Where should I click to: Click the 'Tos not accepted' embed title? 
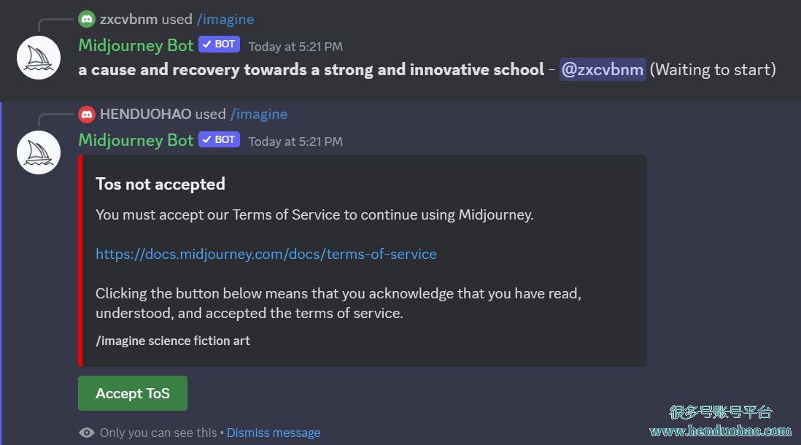pos(160,184)
